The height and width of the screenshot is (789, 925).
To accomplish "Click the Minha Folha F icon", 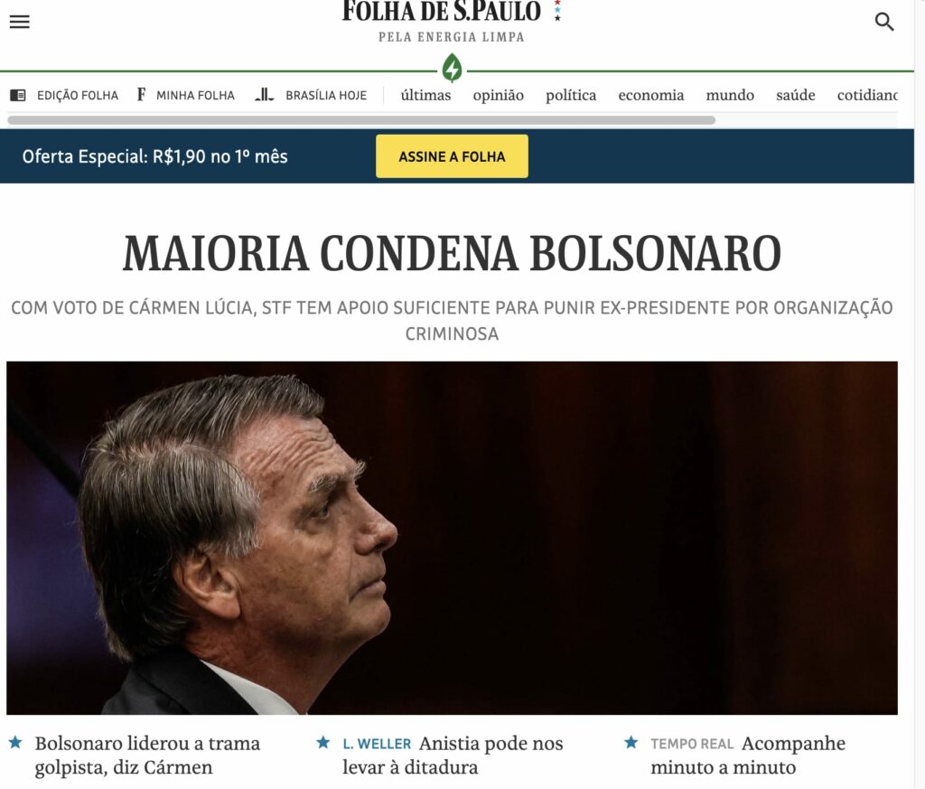I will 142,94.
